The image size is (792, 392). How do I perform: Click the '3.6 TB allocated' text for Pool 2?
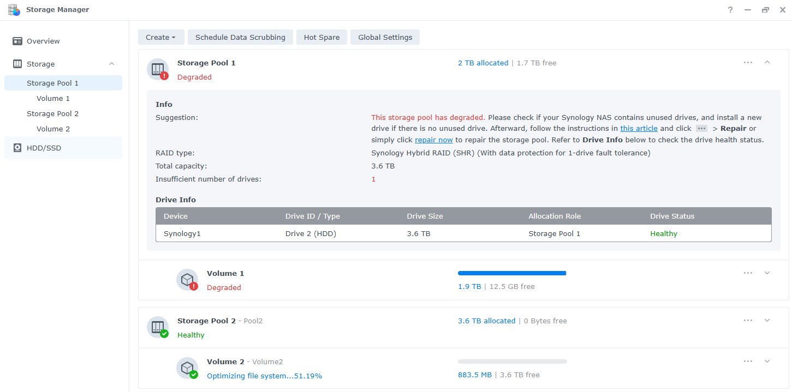pyautogui.click(x=486, y=321)
